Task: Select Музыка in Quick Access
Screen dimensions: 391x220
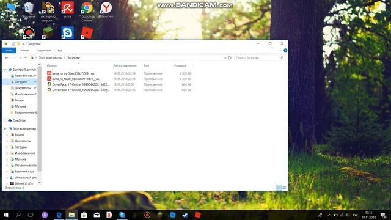Action: (x=20, y=106)
